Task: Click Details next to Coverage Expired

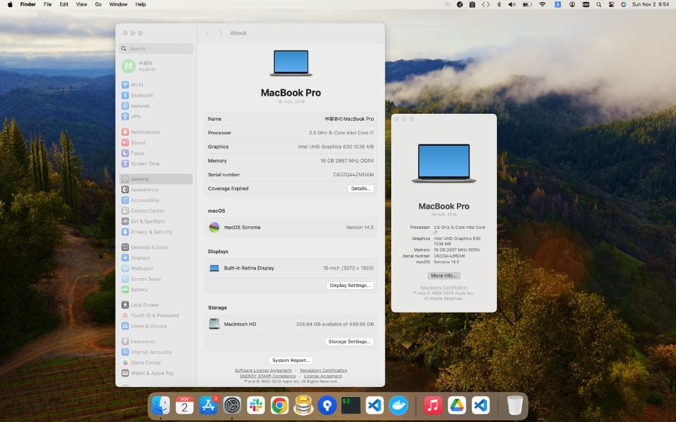Action: tap(361, 188)
